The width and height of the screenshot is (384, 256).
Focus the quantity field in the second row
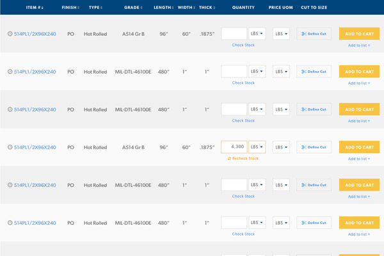pos(234,71)
